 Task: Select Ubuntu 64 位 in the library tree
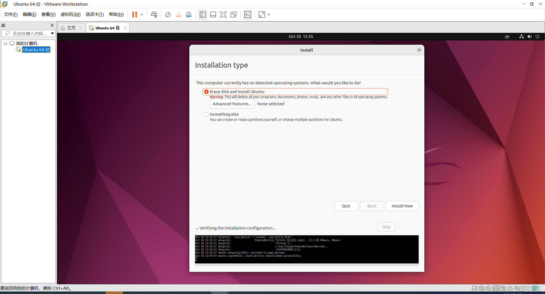click(36, 50)
